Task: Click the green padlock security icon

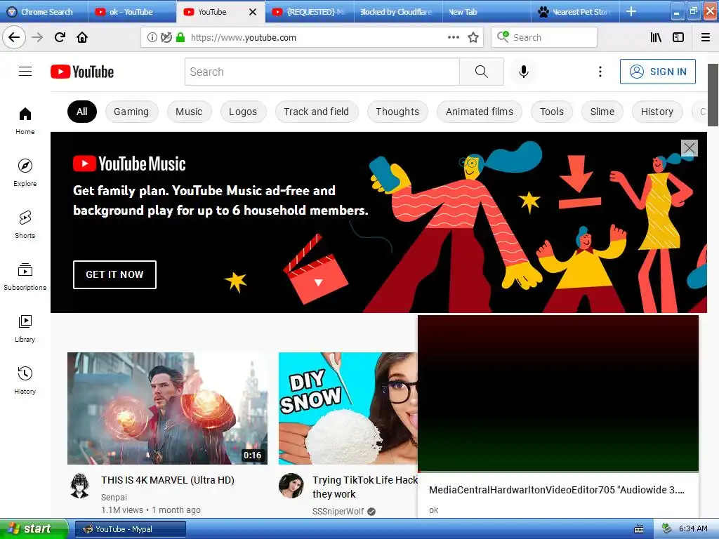Action: click(x=180, y=38)
